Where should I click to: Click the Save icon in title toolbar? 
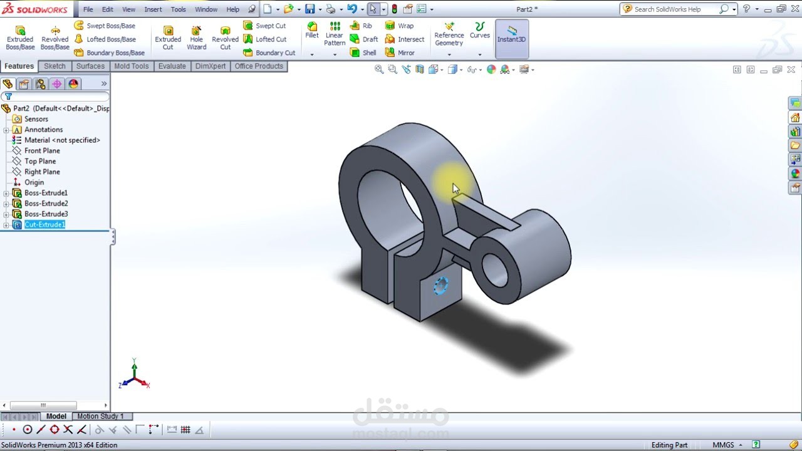coord(310,9)
